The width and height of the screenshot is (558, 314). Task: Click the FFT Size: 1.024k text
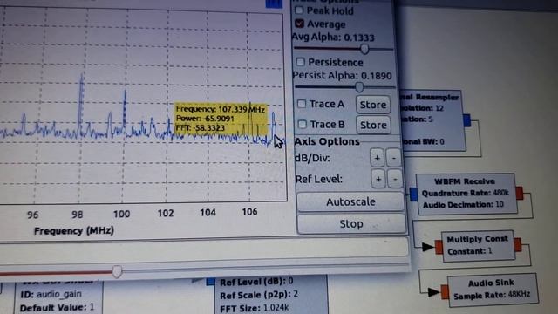click(255, 308)
